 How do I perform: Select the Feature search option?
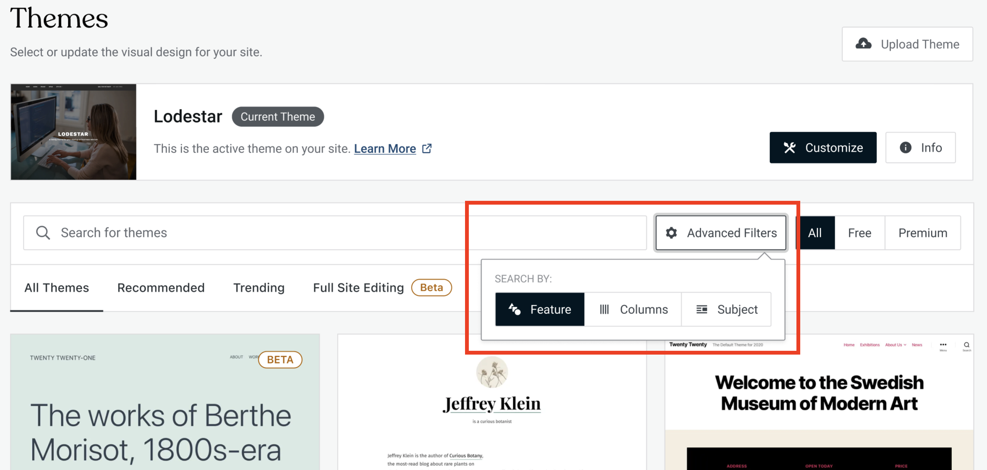[539, 309]
